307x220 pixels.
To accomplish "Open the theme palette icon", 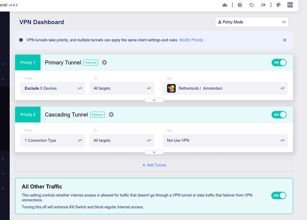I will (x=279, y=5).
